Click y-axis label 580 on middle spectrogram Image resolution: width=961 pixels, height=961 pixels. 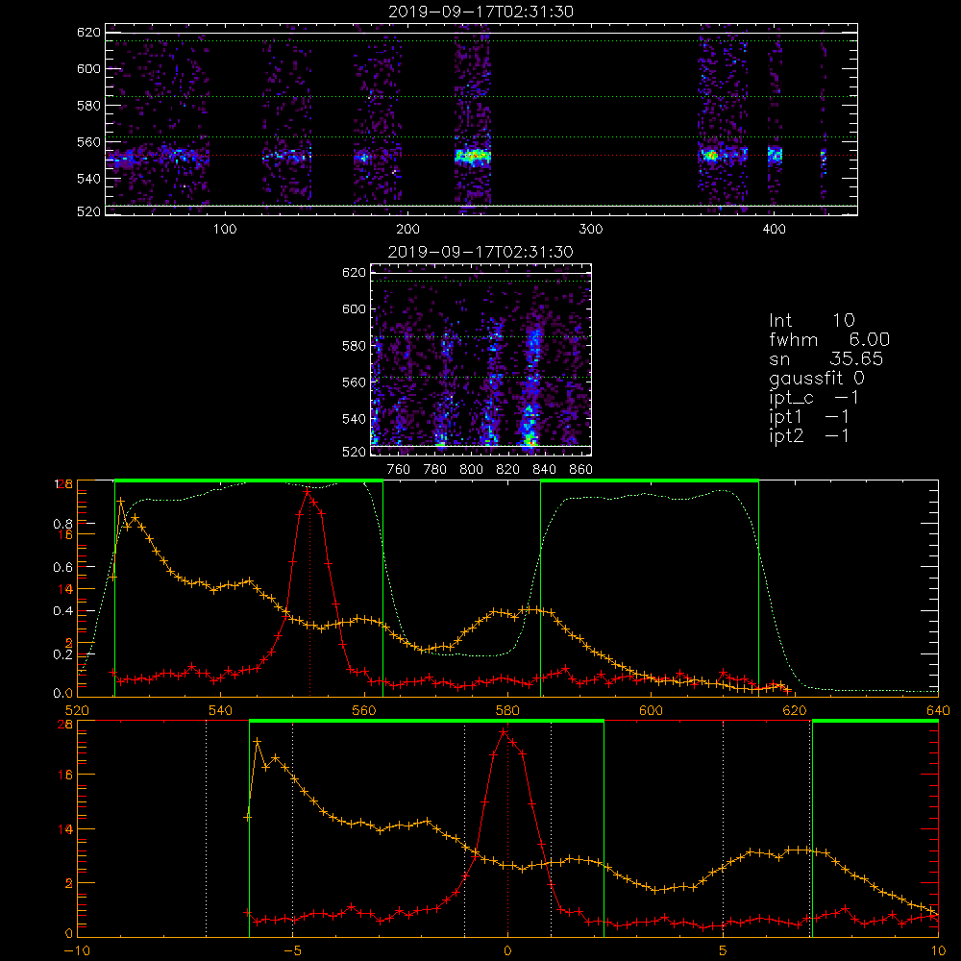pyautogui.click(x=354, y=346)
